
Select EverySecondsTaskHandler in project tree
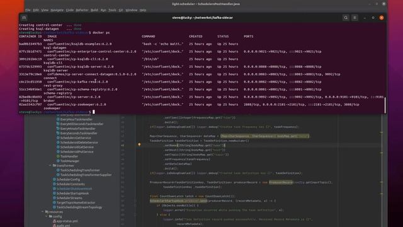79,133
